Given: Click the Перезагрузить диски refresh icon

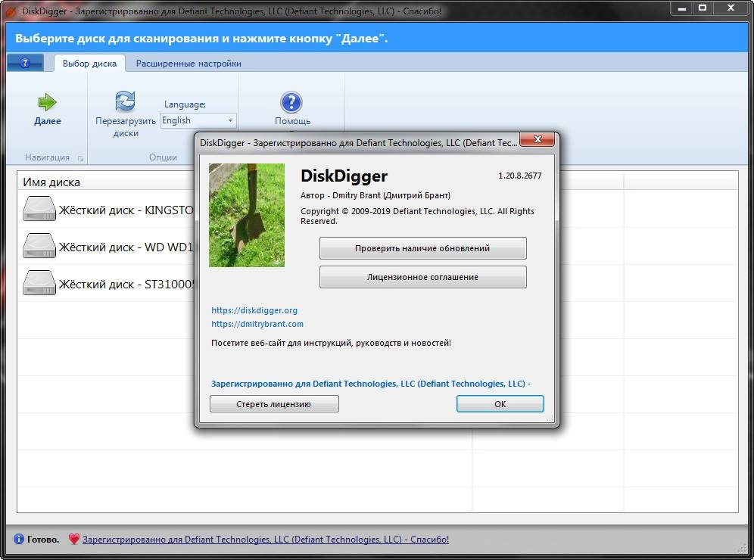Looking at the screenshot, I should [x=125, y=101].
